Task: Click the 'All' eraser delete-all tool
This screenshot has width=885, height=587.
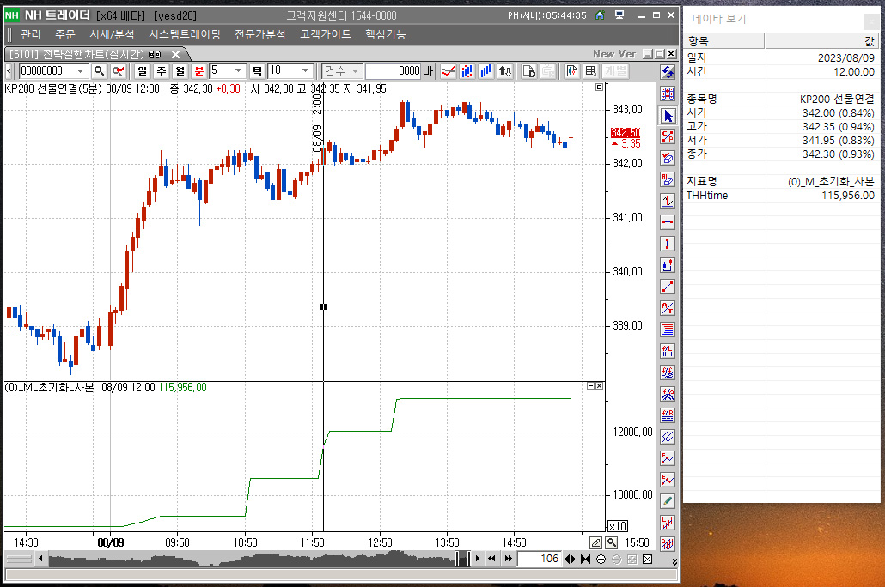Action: 668,179
